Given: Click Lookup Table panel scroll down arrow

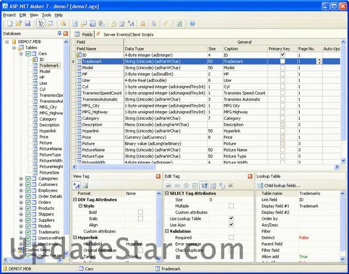Looking at the screenshot, I should pos(343,259).
